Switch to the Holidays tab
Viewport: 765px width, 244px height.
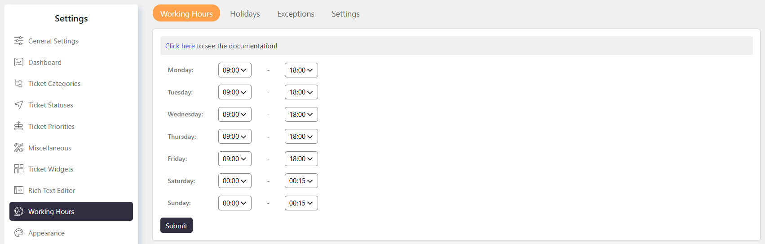[x=245, y=14]
